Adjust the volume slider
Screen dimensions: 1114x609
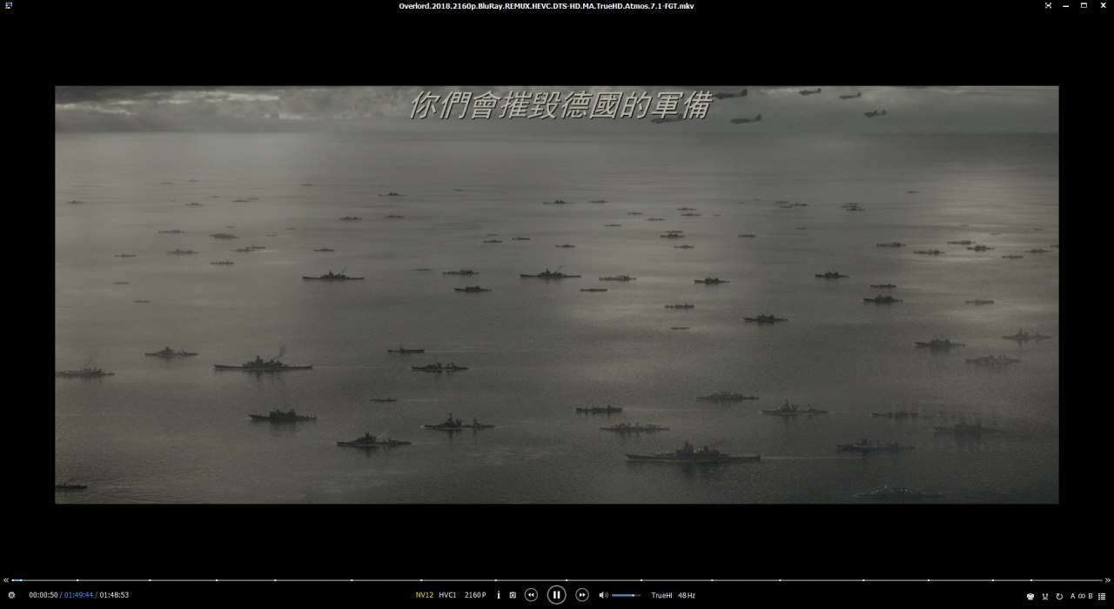(626, 595)
